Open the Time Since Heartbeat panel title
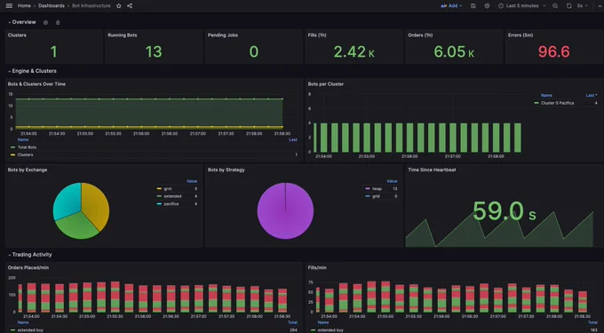The image size is (604, 333). (432, 170)
